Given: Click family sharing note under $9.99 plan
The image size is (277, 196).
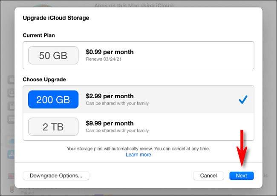Looking at the screenshot, I should (x=117, y=131).
